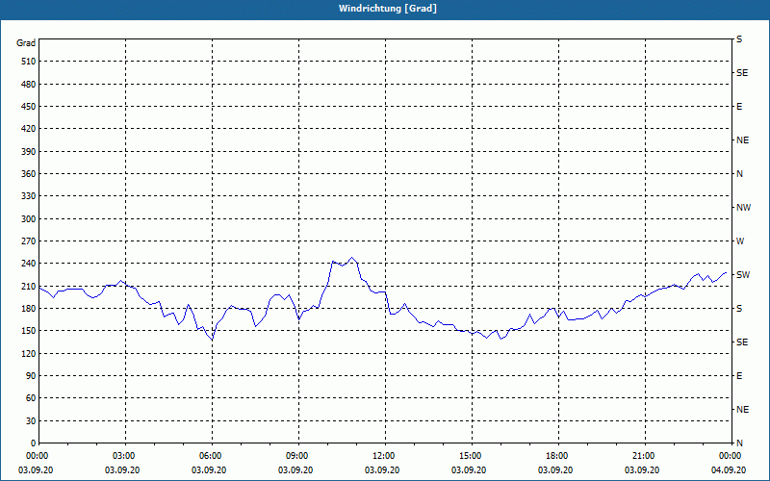Image resolution: width=770 pixels, height=481 pixels.
Task: Click the 18:00 time label
Action: pos(558,456)
